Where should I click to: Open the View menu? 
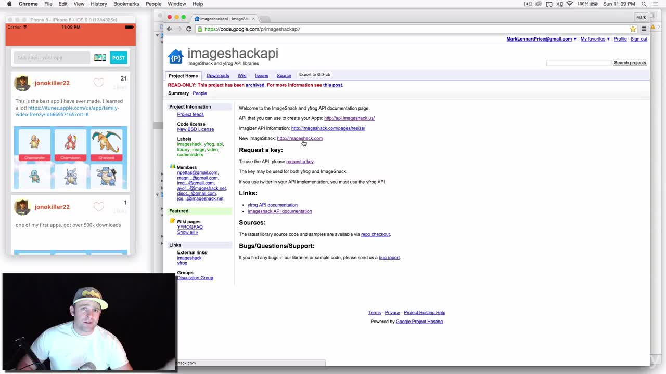[79, 4]
